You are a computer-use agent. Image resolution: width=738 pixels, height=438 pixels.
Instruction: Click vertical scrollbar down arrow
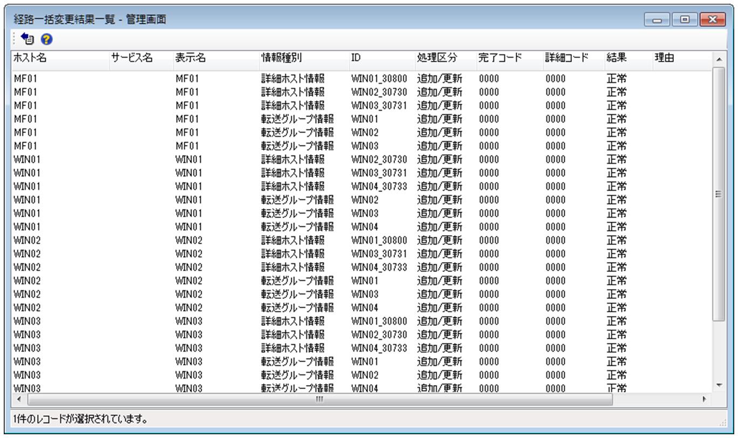[x=719, y=385]
